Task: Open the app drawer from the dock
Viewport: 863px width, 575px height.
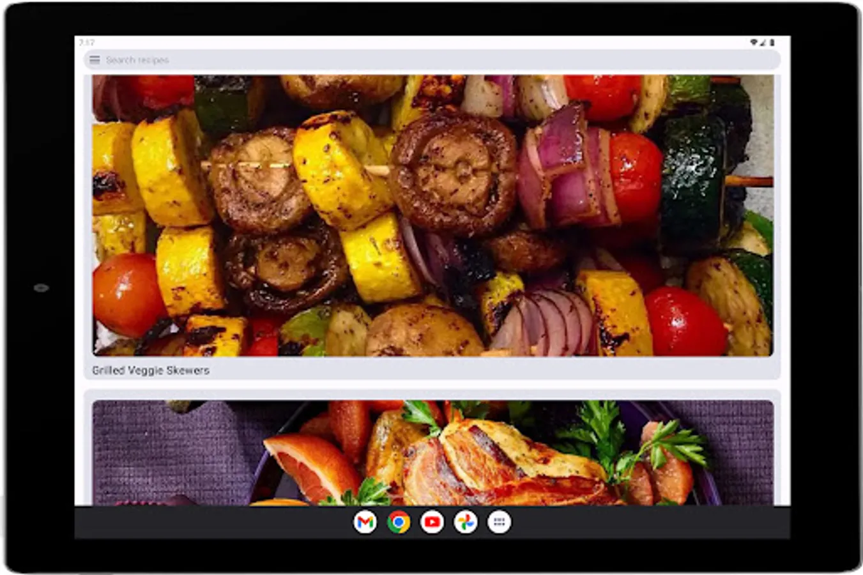Action: pos(500,523)
